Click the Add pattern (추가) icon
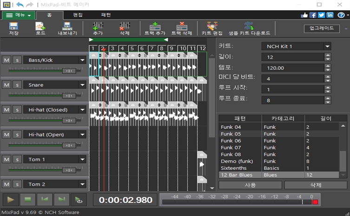Image resolution: width=350 pixels, height=216 pixels. [98, 28]
